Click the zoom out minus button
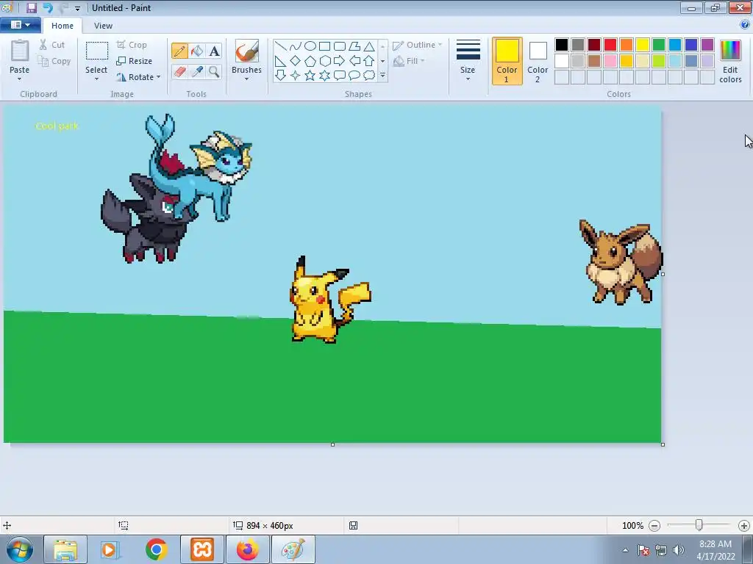 click(654, 526)
